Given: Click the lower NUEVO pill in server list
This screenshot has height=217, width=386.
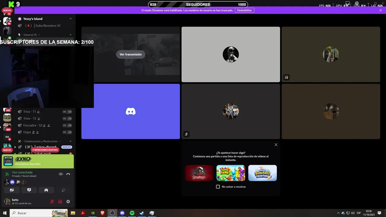Looking at the screenshot, I should click(x=7, y=150).
